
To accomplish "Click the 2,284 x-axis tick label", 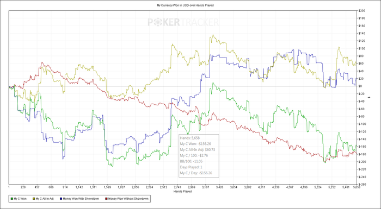I will point(150,187).
